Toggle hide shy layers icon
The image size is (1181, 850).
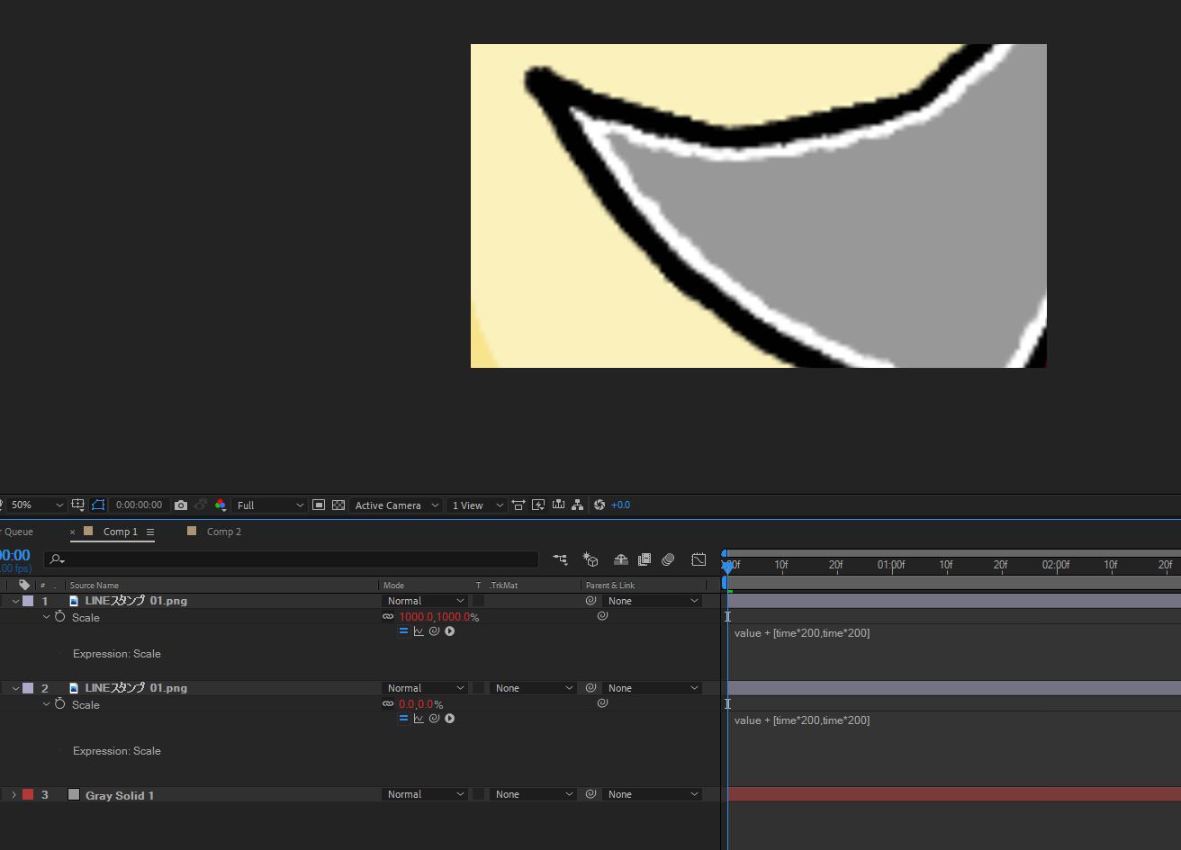tap(621, 559)
